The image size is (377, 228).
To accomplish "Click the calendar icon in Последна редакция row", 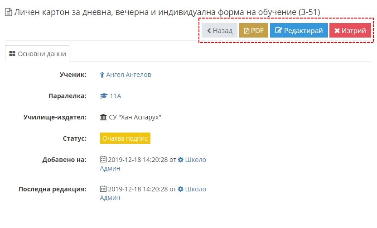I will tap(103, 189).
